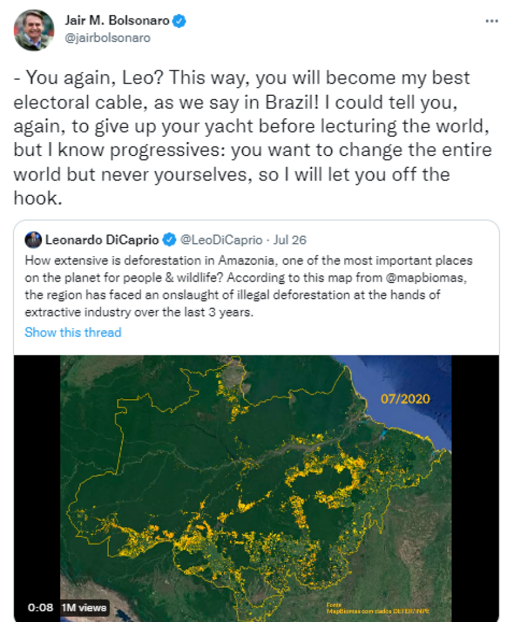Image resolution: width=514 pixels, height=622 pixels.
Task: Click the 07/2020 date overlay on the map
Action: click(405, 400)
